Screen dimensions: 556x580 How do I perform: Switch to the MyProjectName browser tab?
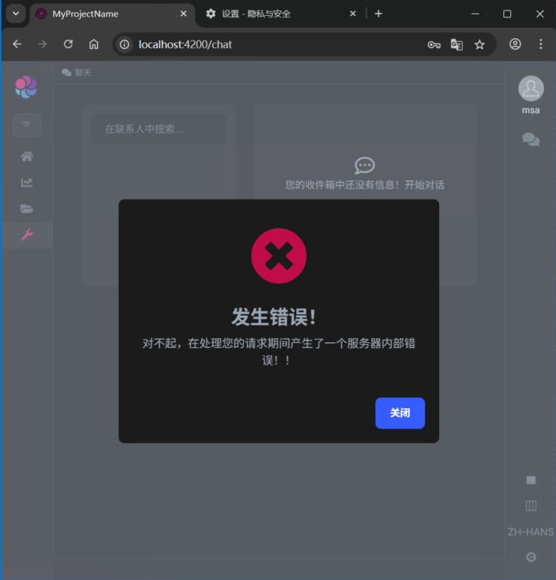click(x=111, y=14)
